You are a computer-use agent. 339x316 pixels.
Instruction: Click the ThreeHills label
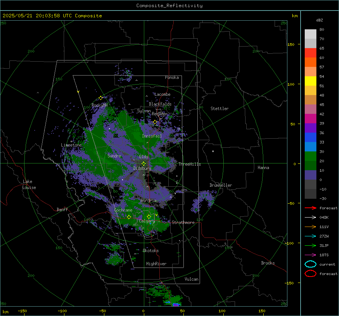pos(189,164)
